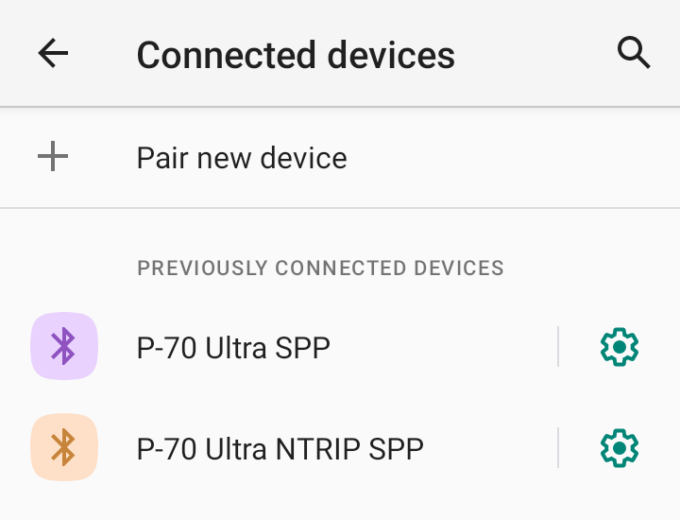Image resolution: width=680 pixels, height=520 pixels.
Task: Open settings gear for P-70 Ultra NTRIP SPP
Action: click(x=620, y=448)
